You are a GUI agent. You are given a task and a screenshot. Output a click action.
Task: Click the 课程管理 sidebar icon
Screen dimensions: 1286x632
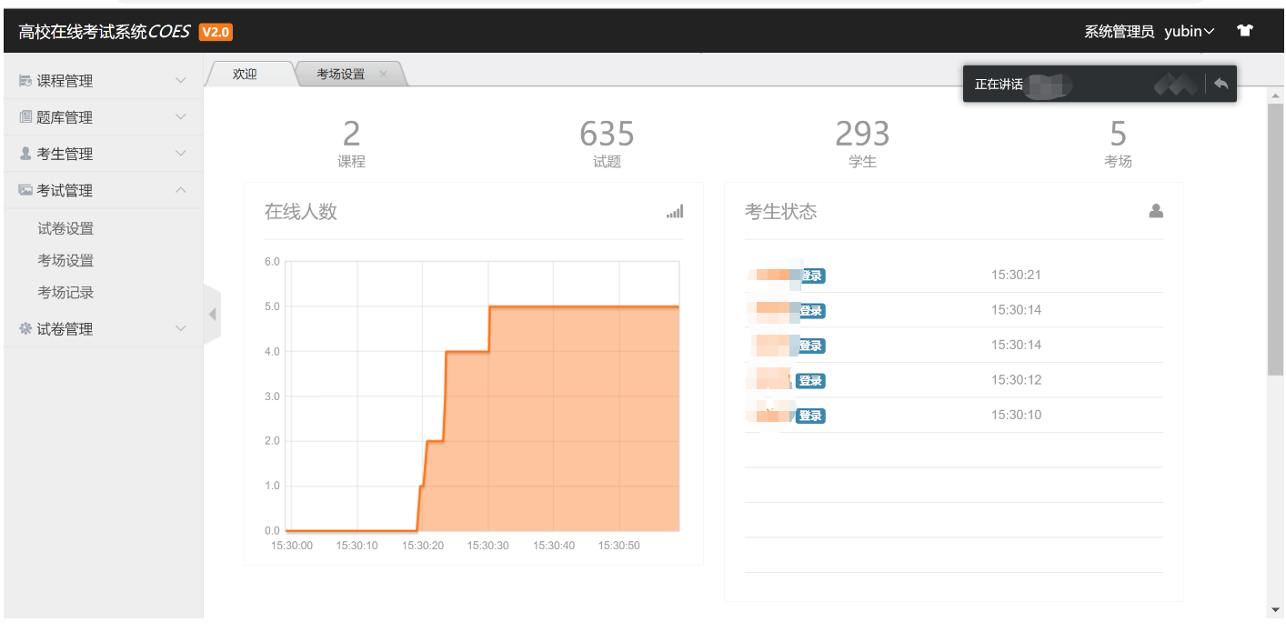[25, 81]
